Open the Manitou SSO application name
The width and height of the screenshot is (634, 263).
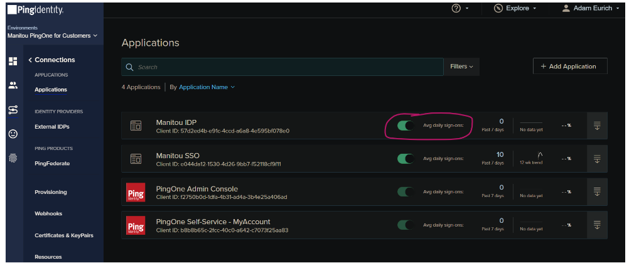pyautogui.click(x=178, y=156)
